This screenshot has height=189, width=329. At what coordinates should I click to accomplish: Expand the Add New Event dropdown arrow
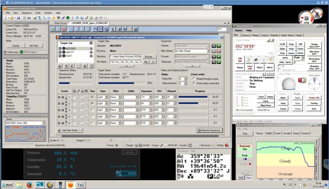pyautogui.click(x=81, y=131)
